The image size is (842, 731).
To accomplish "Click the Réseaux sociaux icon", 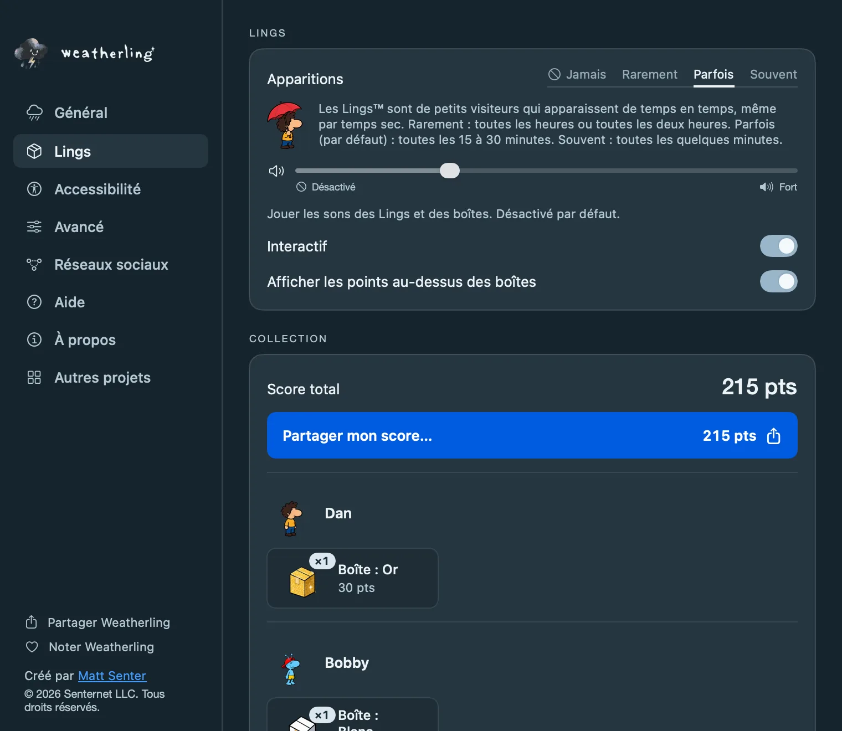I will [34, 265].
